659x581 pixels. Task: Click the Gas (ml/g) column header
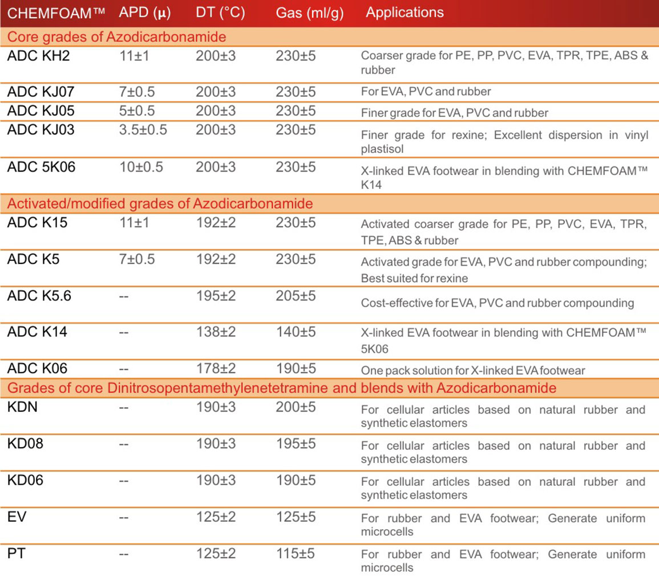(x=310, y=14)
